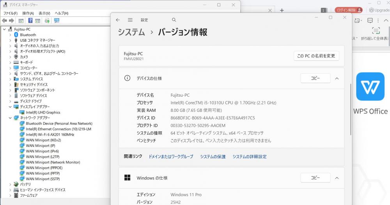Select Intel(R) Wi-Fi 6 AX201 160MHz
The image size is (390, 205).
50,134
